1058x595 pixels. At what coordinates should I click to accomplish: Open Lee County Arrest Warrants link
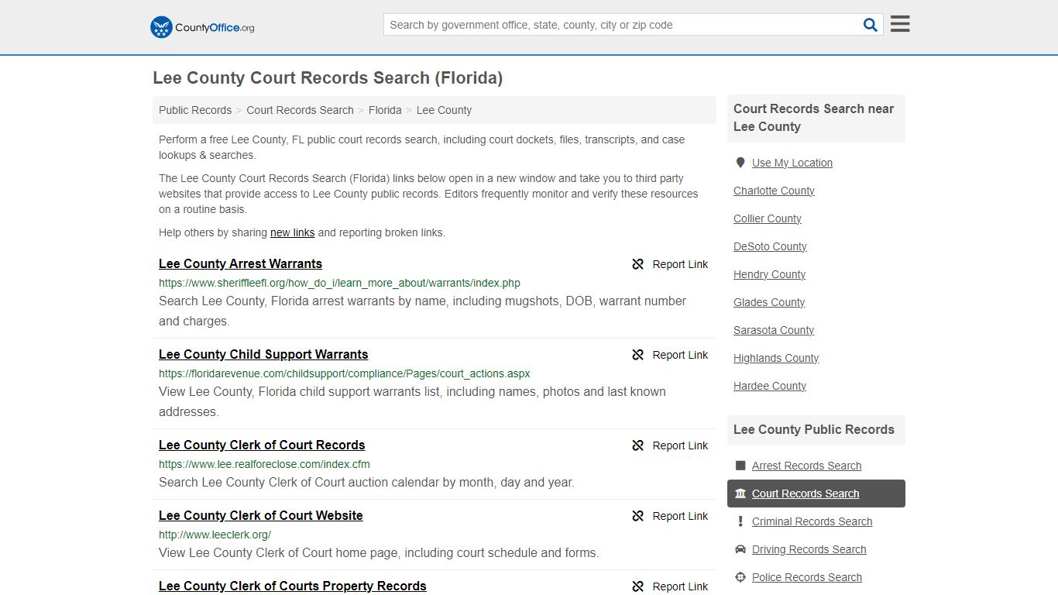(x=240, y=264)
